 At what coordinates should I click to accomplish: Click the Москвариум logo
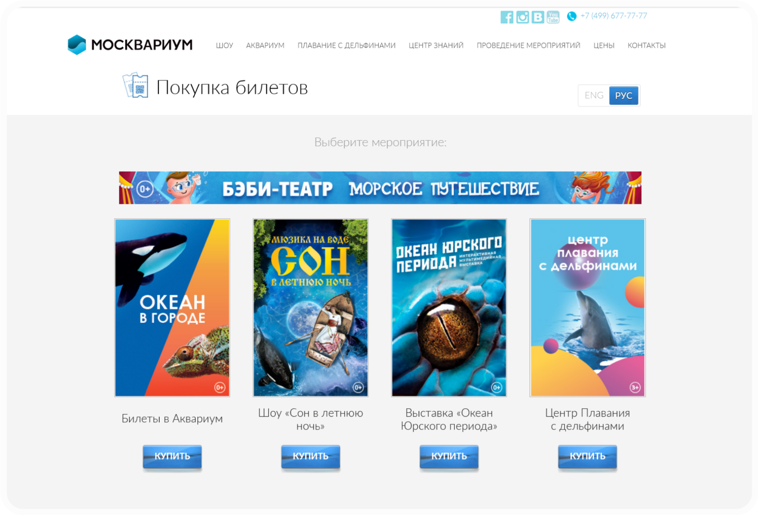pyautogui.click(x=130, y=45)
